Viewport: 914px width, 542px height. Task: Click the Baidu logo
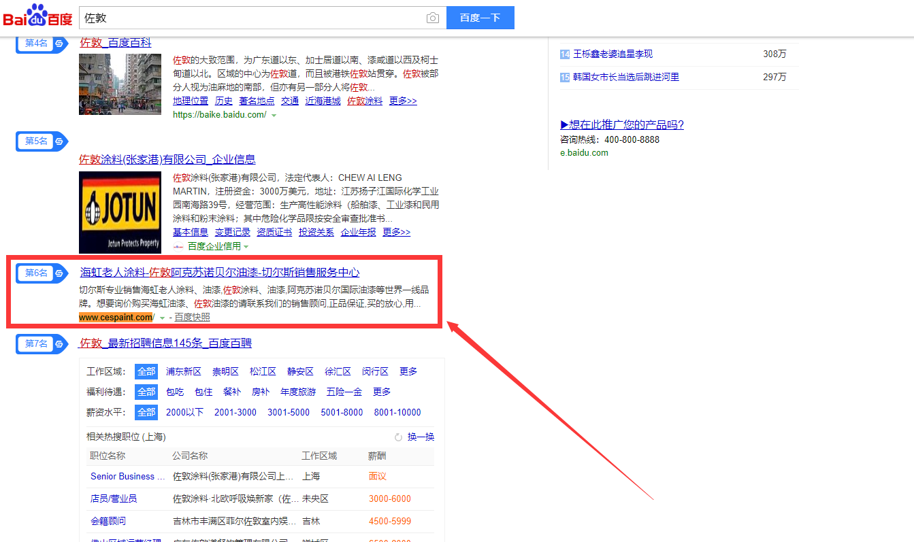point(37,16)
